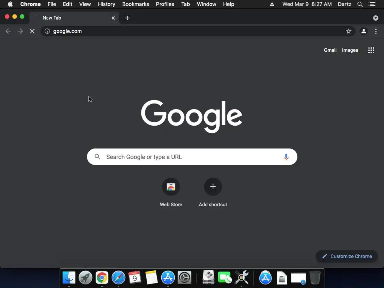Open the disk image document in the Dock
The width and height of the screenshot is (384, 288).
tap(282, 278)
